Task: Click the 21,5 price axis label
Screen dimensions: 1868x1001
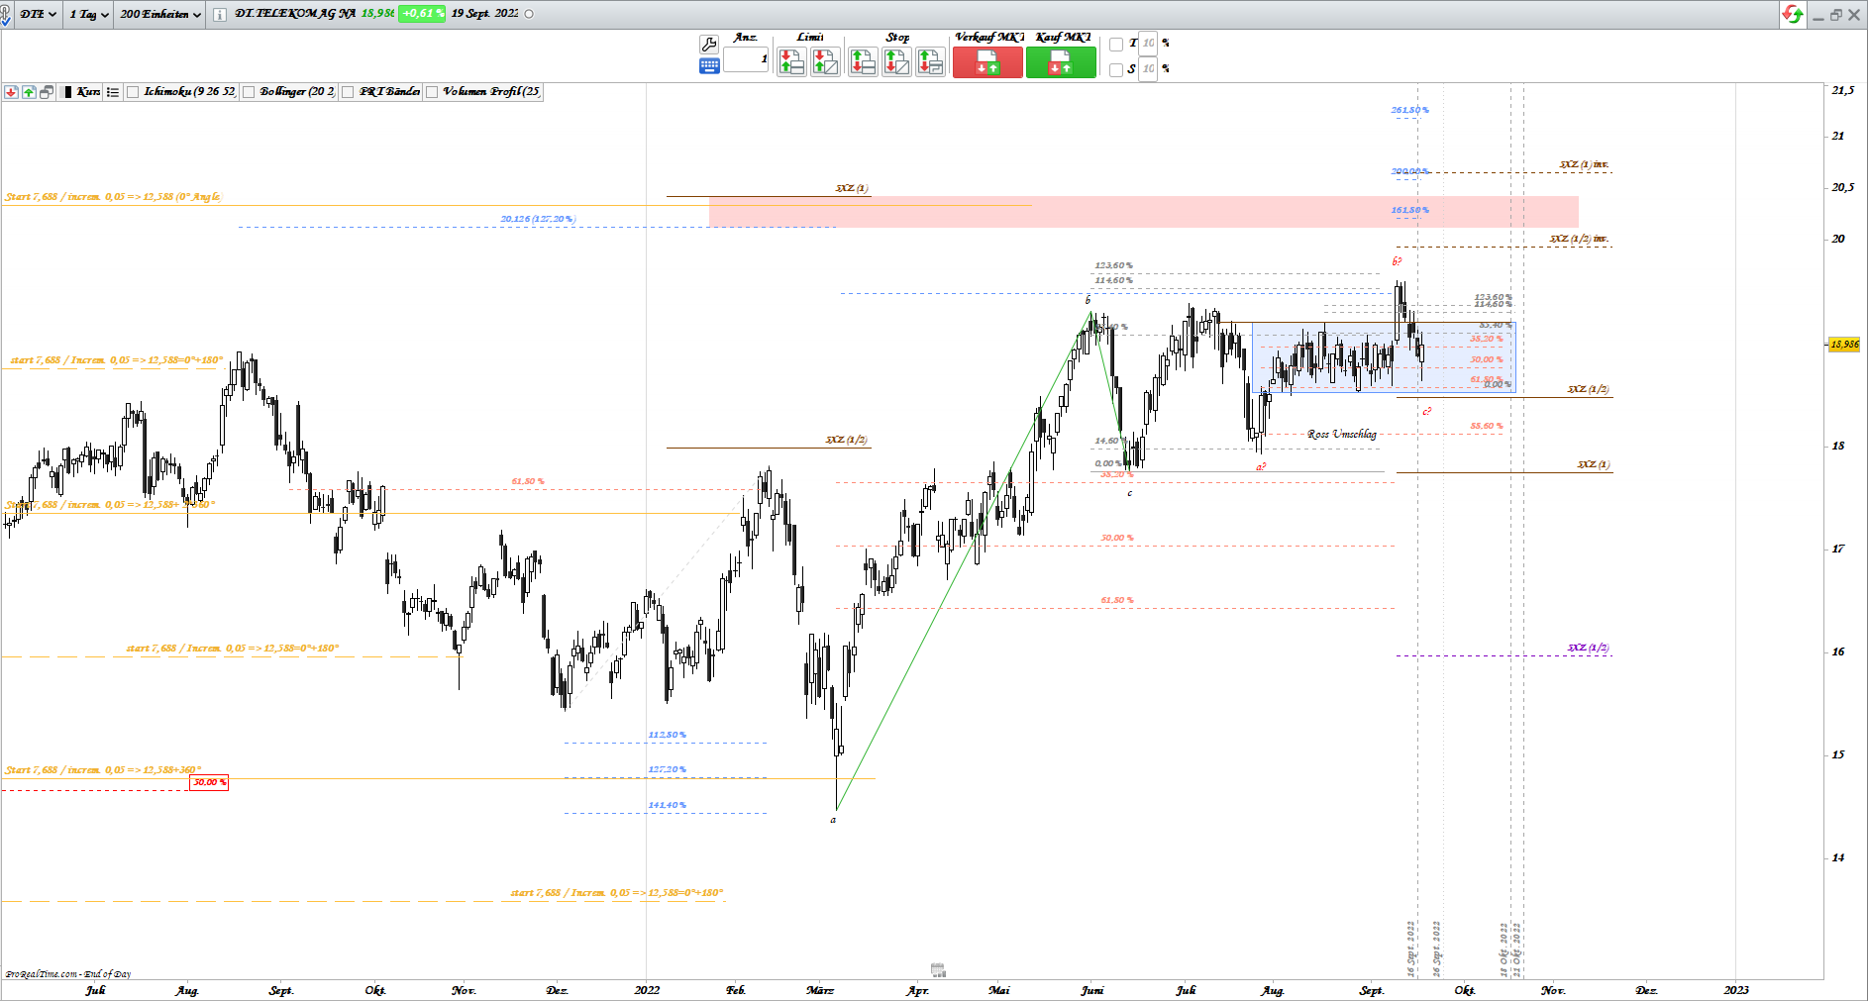Action: click(x=1842, y=90)
